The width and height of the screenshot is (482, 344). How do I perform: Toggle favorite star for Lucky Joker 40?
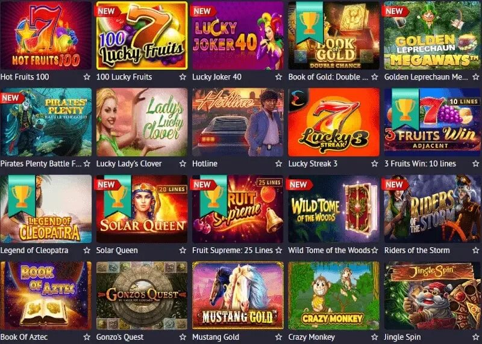point(278,77)
